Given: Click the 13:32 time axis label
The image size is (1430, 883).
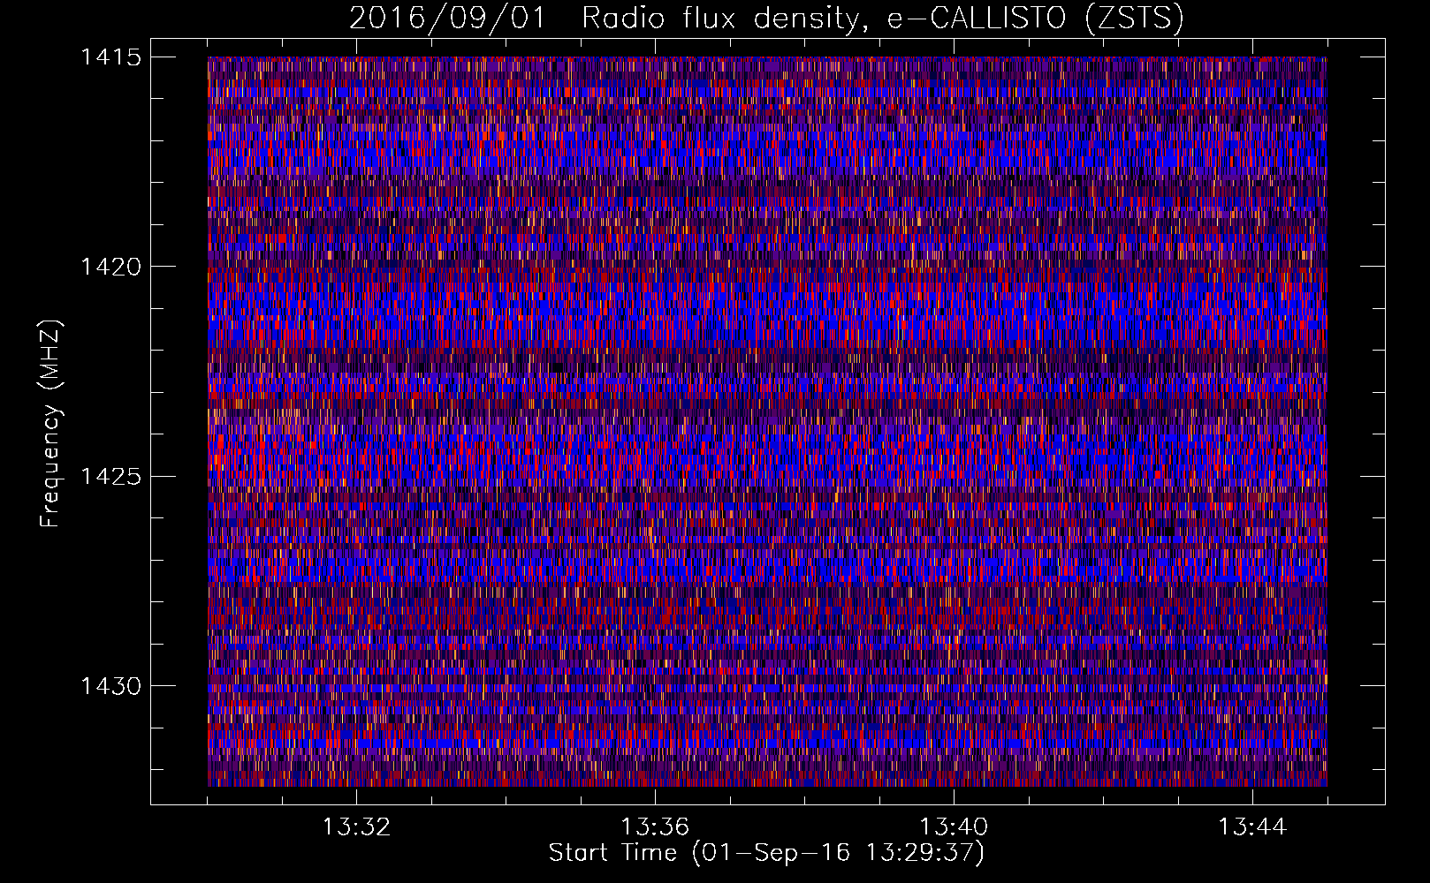Looking at the screenshot, I should pyautogui.click(x=356, y=827).
